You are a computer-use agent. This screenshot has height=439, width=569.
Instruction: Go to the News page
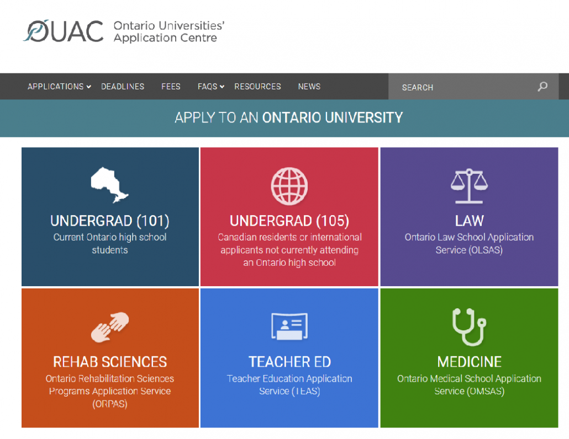click(309, 87)
